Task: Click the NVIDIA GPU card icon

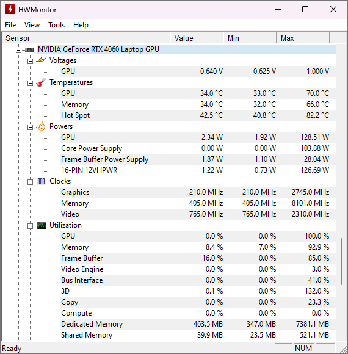Action: click(29, 49)
